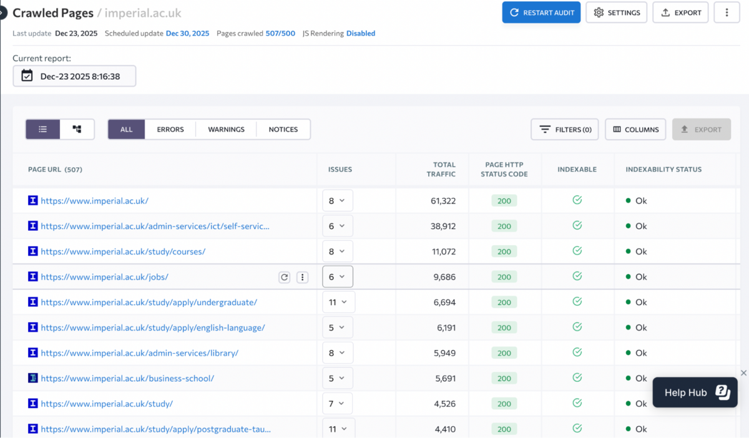749x438 pixels.
Task: Open the admin-services/ict/self-servic... link
Action: click(x=155, y=226)
